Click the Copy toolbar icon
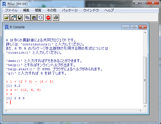The image size is (161, 124). click(27, 18)
